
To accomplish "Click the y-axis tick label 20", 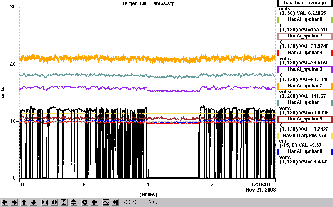I will click(x=13, y=64).
